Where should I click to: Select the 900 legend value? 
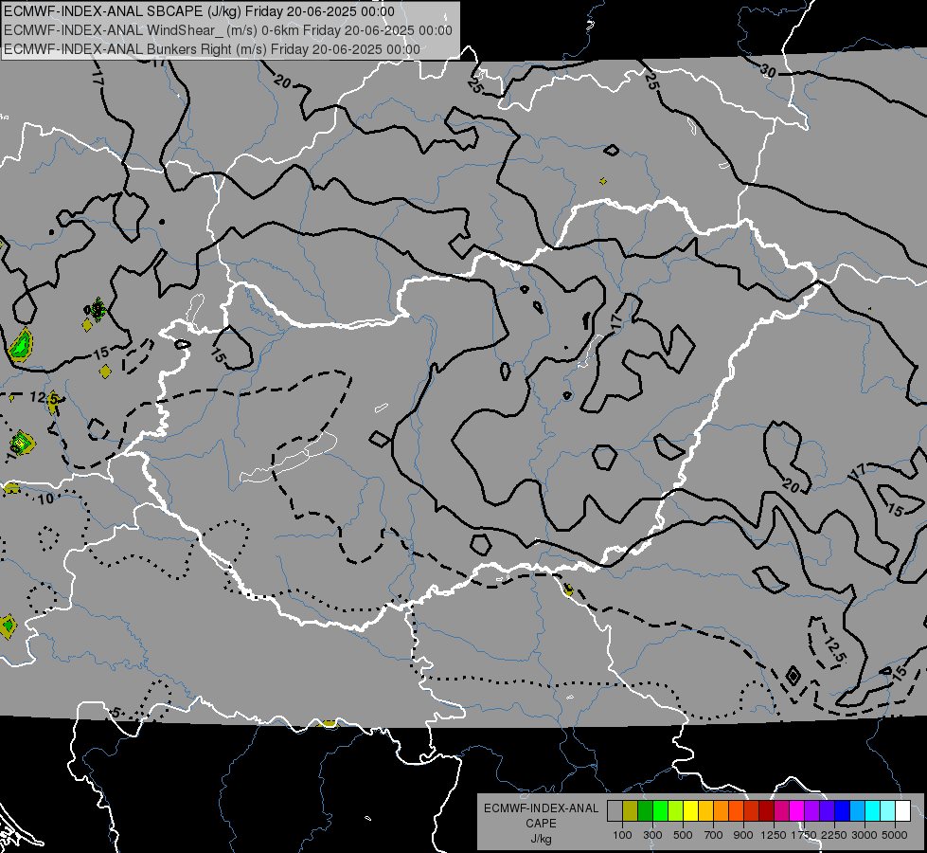click(743, 835)
